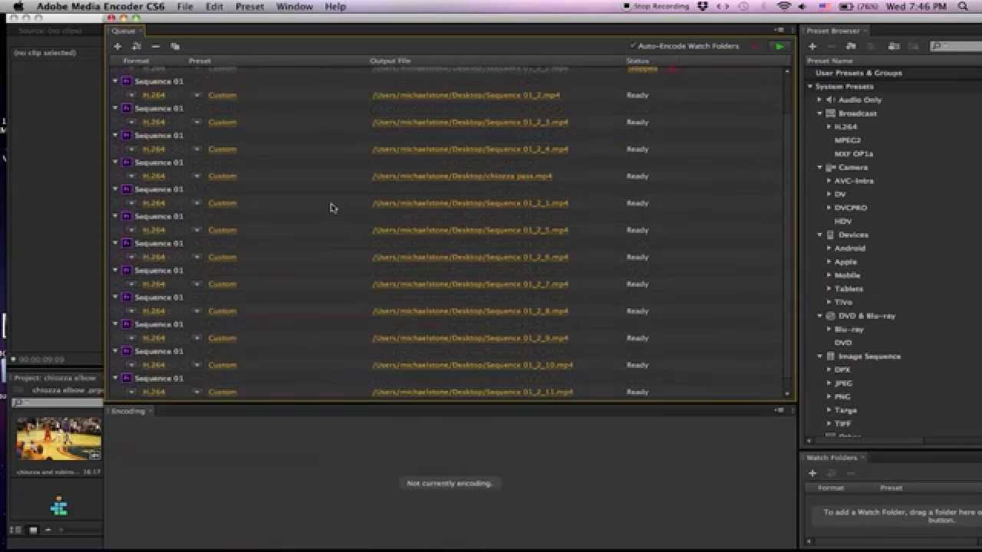Click Ready status of Sequence 01_2_9.mp4
The height and width of the screenshot is (552, 982).
638,338
